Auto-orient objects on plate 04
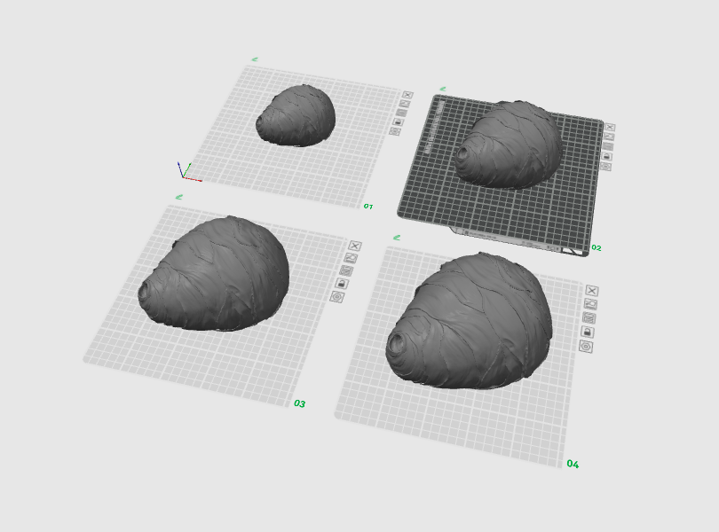 point(590,304)
